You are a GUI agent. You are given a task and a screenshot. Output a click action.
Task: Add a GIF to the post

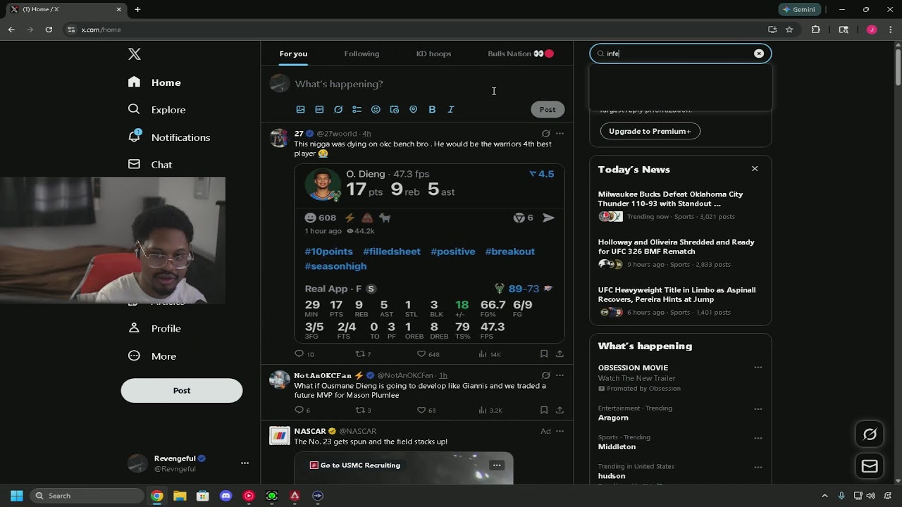(x=319, y=109)
